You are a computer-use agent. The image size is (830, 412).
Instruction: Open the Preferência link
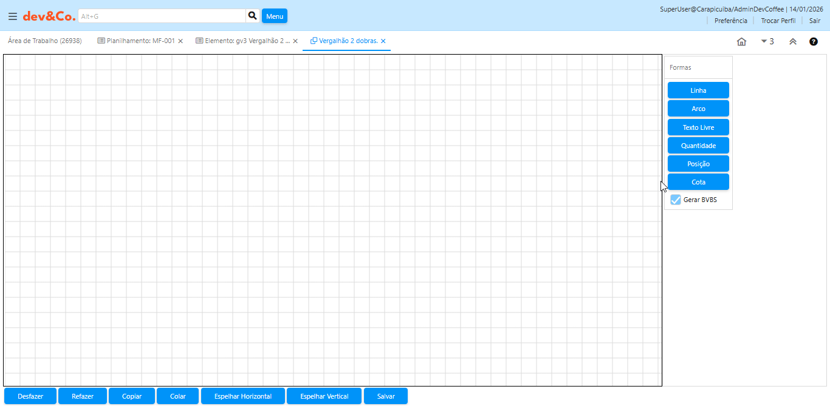[730, 21]
